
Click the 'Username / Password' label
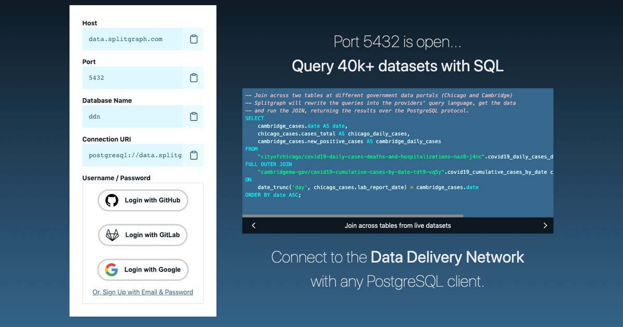(116, 178)
